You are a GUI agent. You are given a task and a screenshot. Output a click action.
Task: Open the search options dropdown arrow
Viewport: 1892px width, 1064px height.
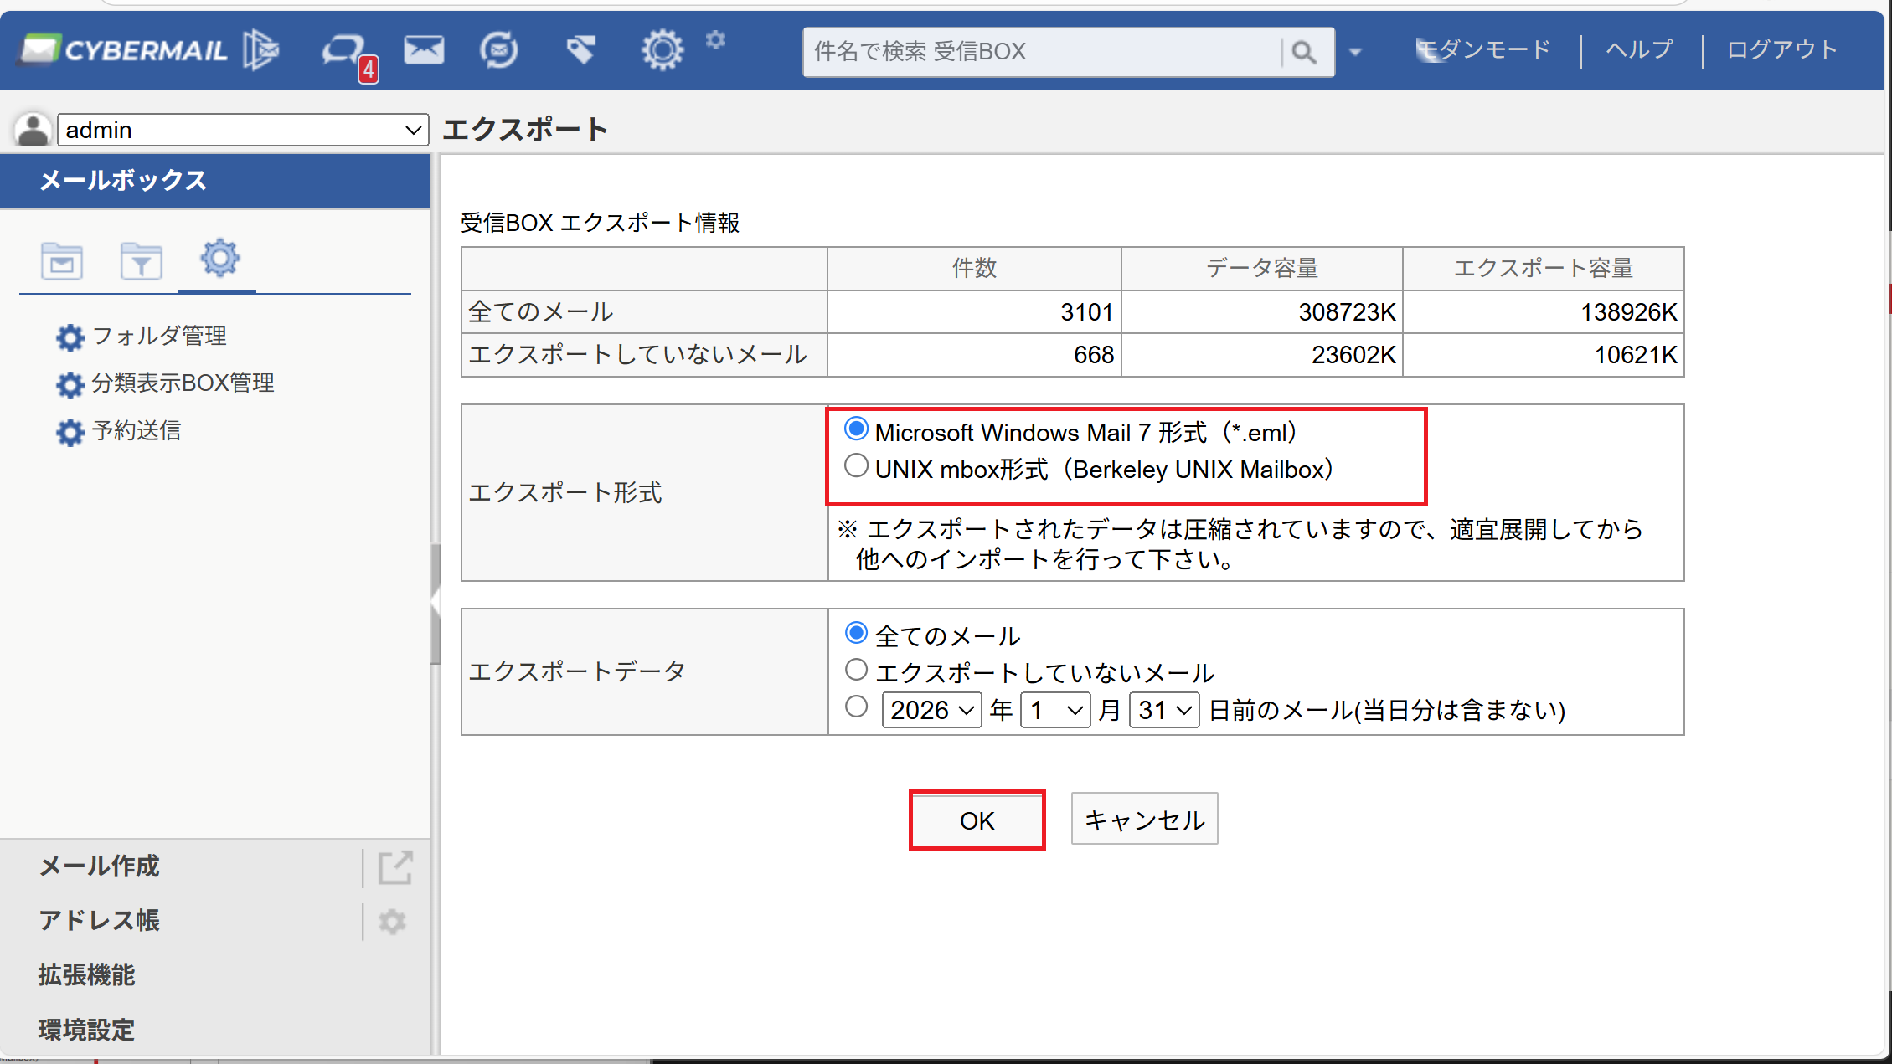tap(1355, 52)
